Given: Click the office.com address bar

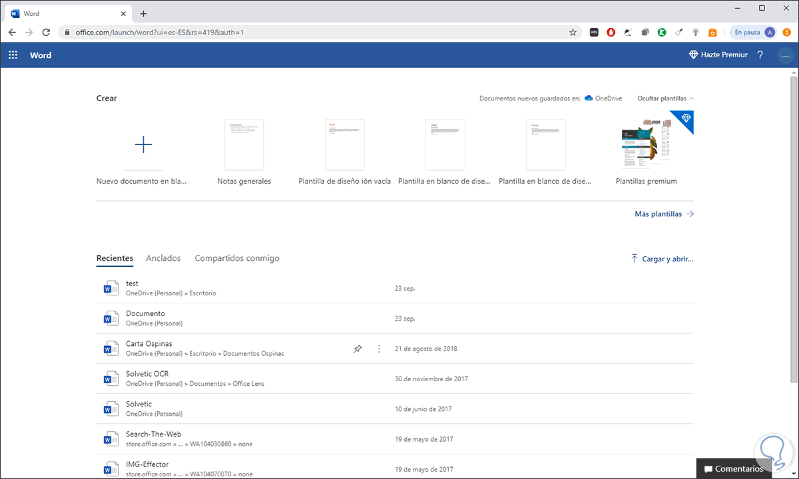Looking at the screenshot, I should coord(318,32).
